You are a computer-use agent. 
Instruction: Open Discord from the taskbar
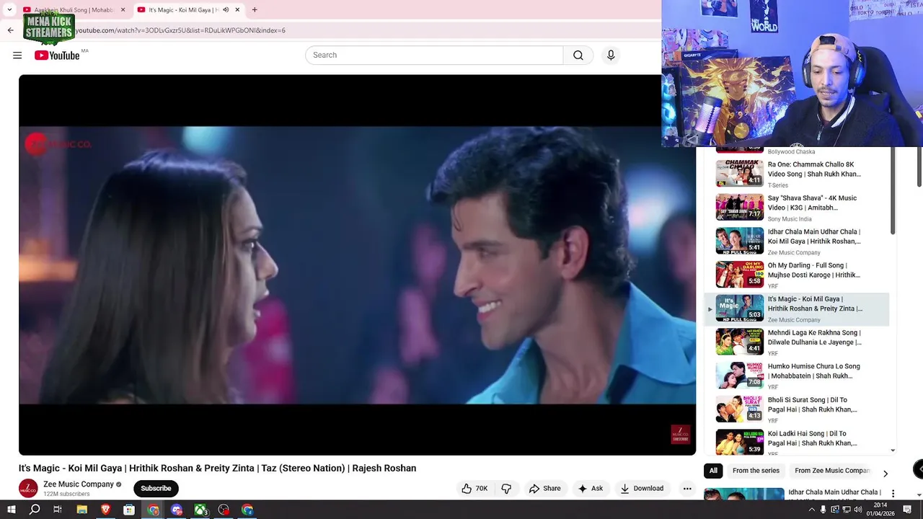point(177,510)
